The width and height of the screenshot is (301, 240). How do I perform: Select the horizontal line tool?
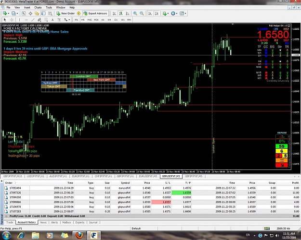point(26,20)
